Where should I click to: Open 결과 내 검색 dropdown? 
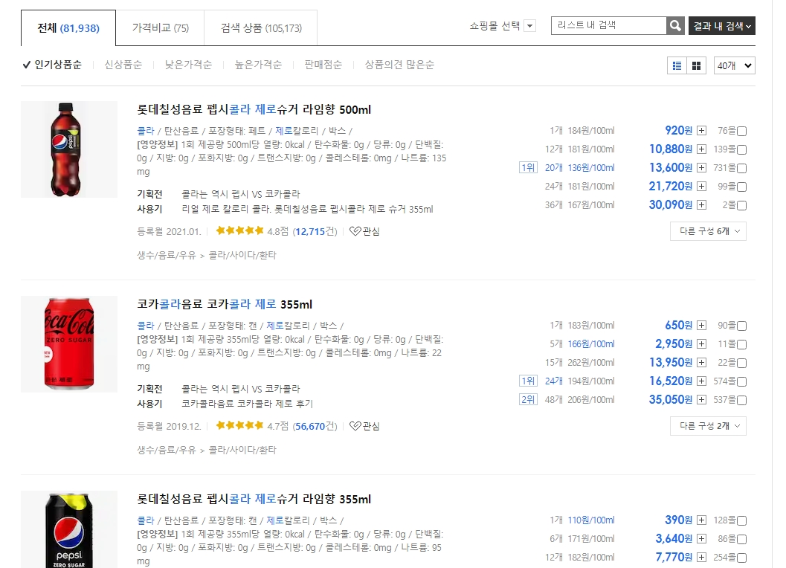(x=722, y=25)
